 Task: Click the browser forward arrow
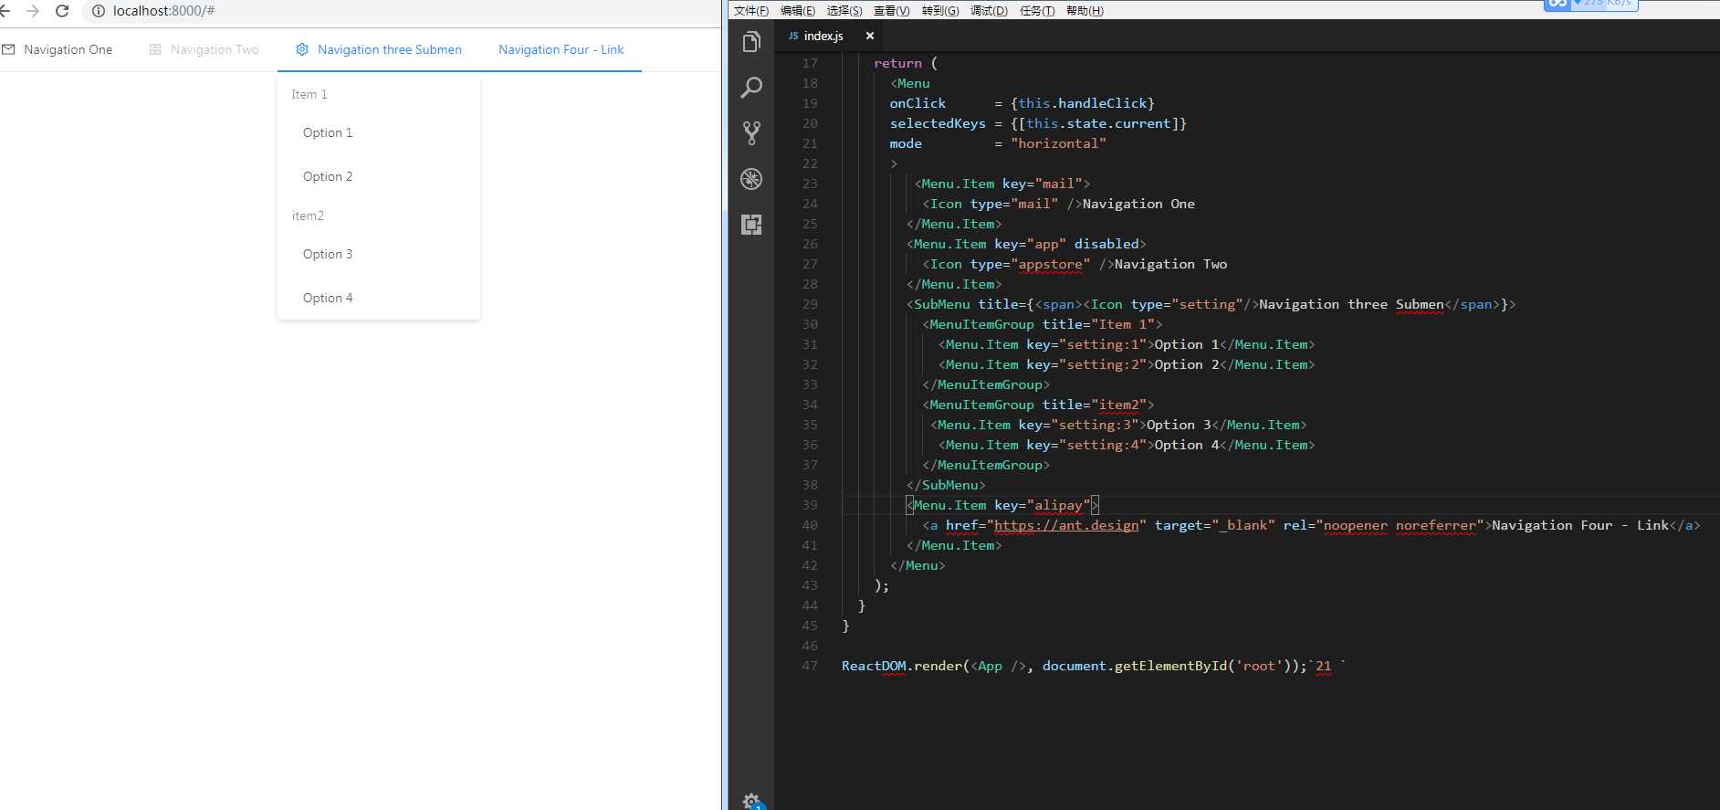(x=33, y=11)
